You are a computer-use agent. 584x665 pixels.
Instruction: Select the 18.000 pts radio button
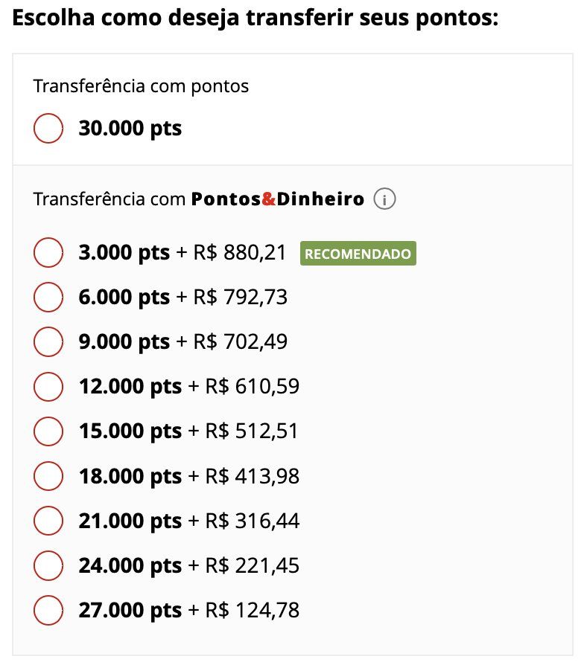pos(48,476)
